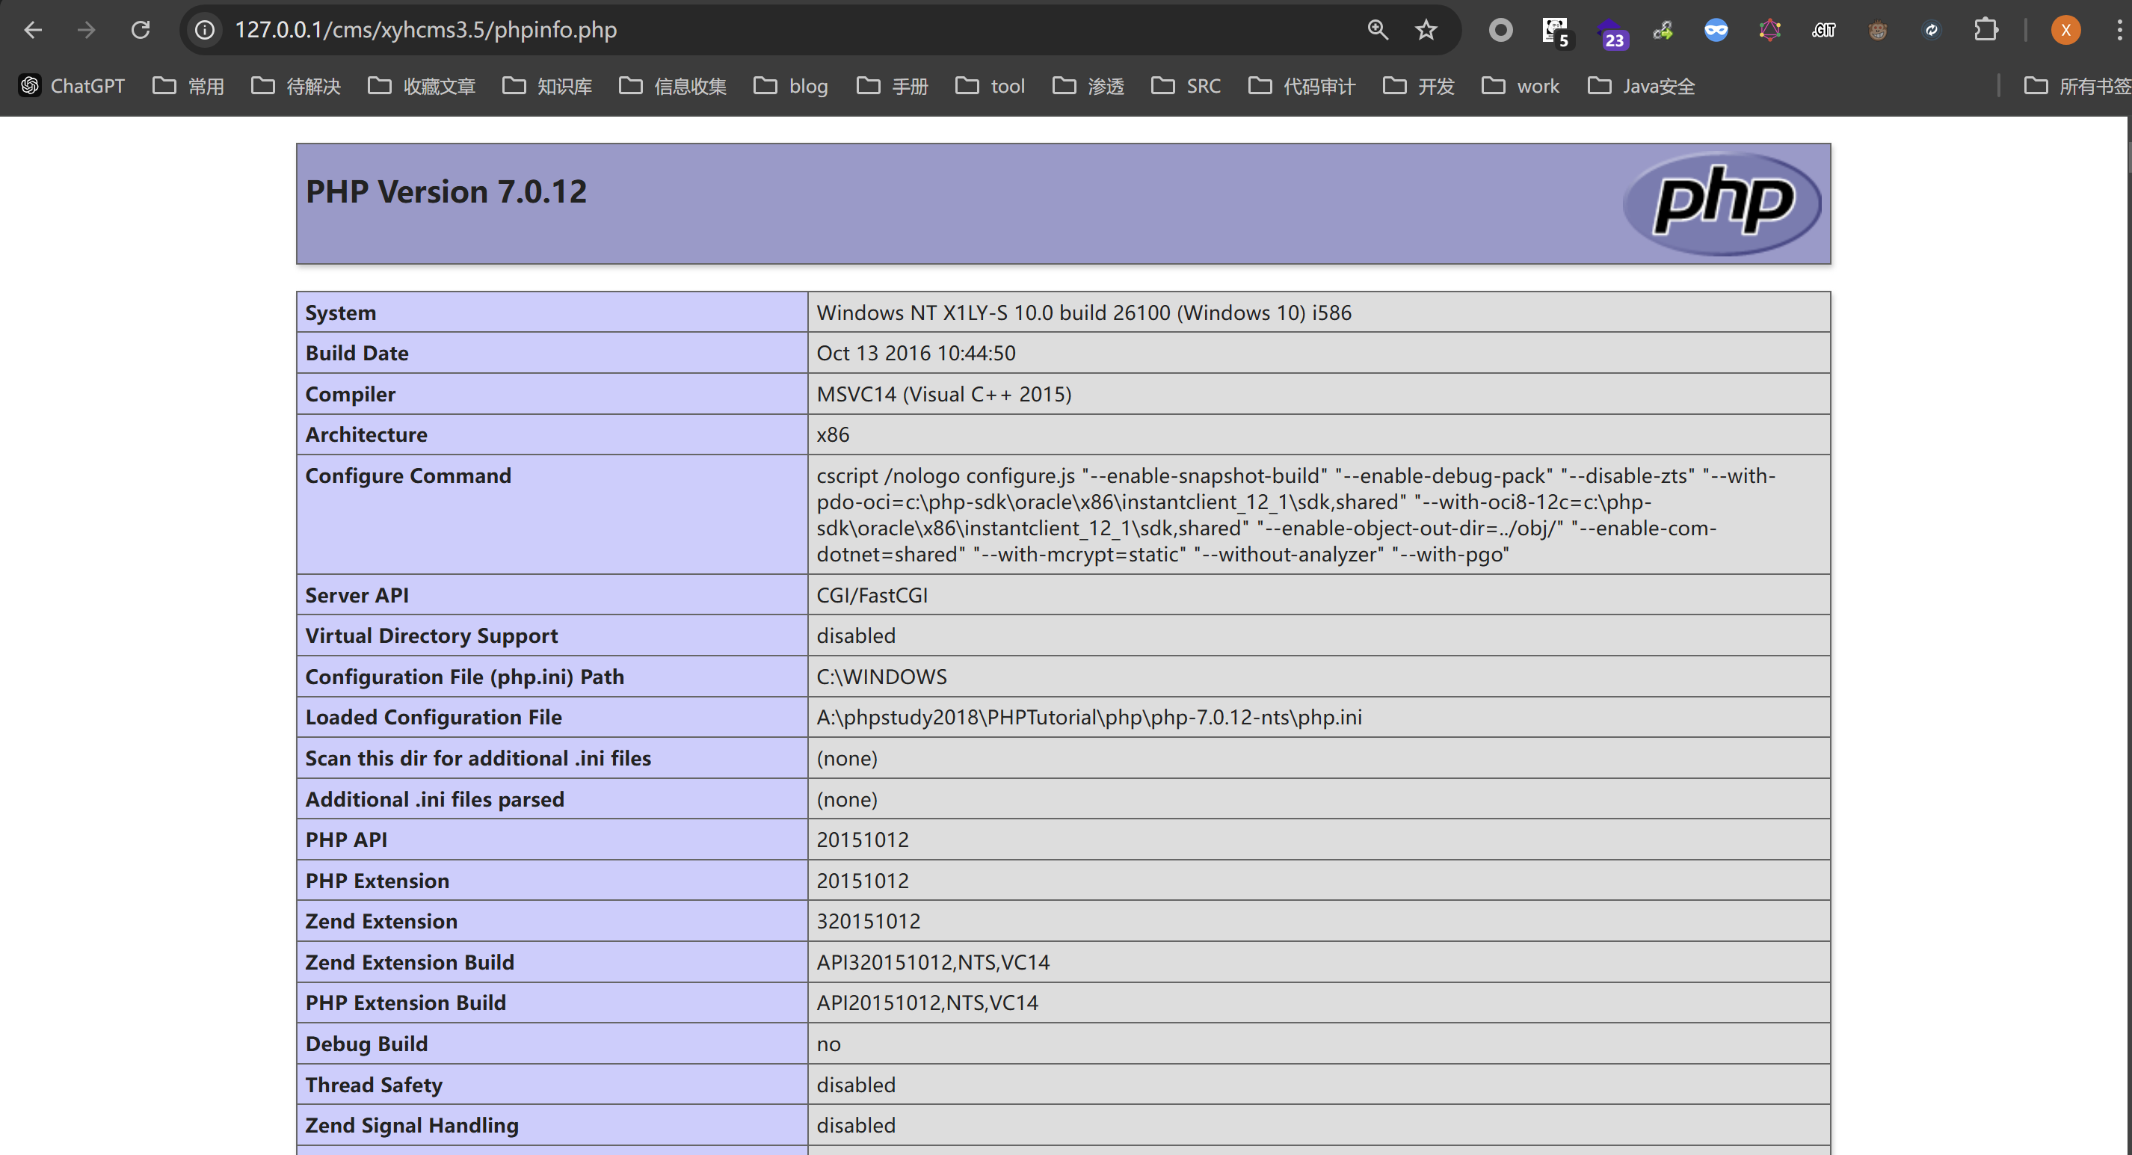Open the browser three-dot menu
The image size is (2132, 1155).
[x=2119, y=31]
